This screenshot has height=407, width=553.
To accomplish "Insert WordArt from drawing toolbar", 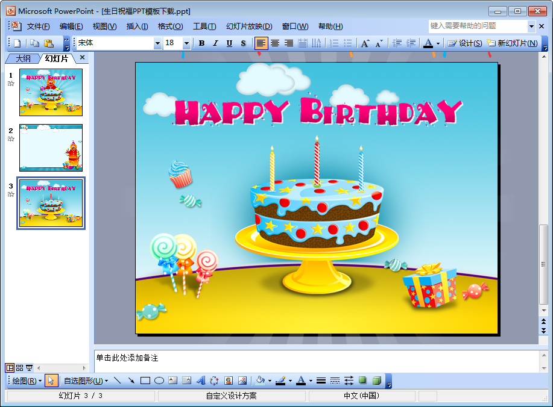I will point(201,381).
